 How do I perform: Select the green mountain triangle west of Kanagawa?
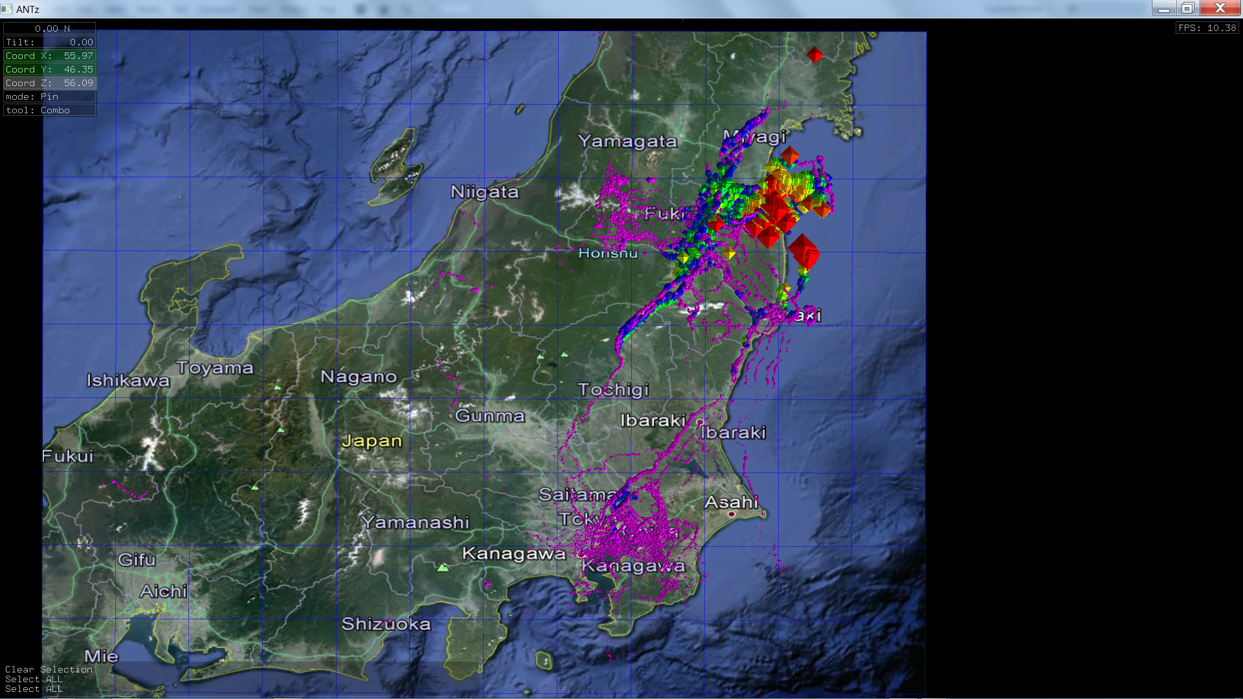(x=443, y=568)
